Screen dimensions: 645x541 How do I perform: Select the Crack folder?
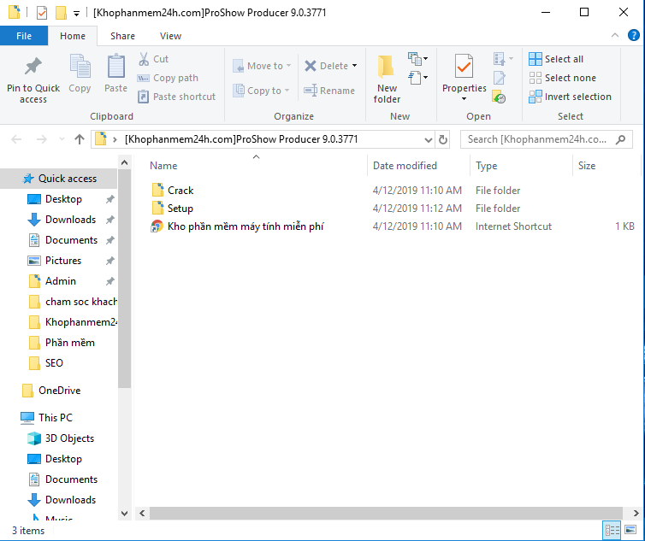click(x=180, y=191)
